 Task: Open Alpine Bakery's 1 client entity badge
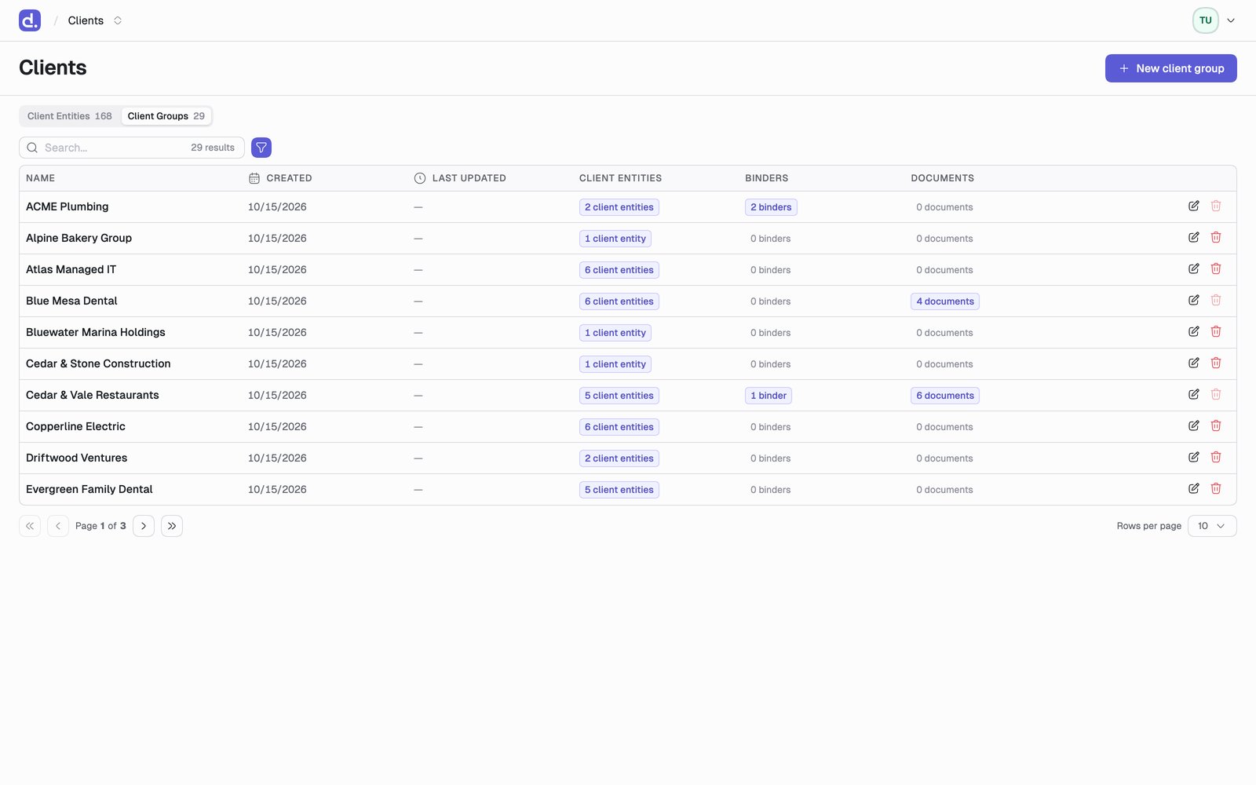615,239
